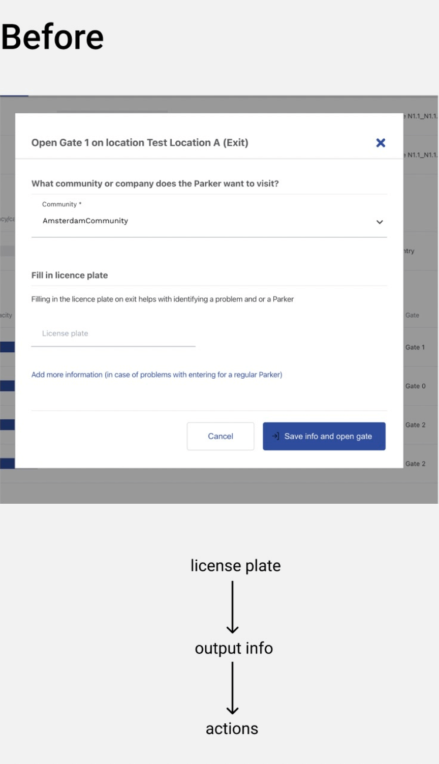Select the AmsterdamCommunity community field
The width and height of the screenshot is (439, 764).
click(85, 221)
